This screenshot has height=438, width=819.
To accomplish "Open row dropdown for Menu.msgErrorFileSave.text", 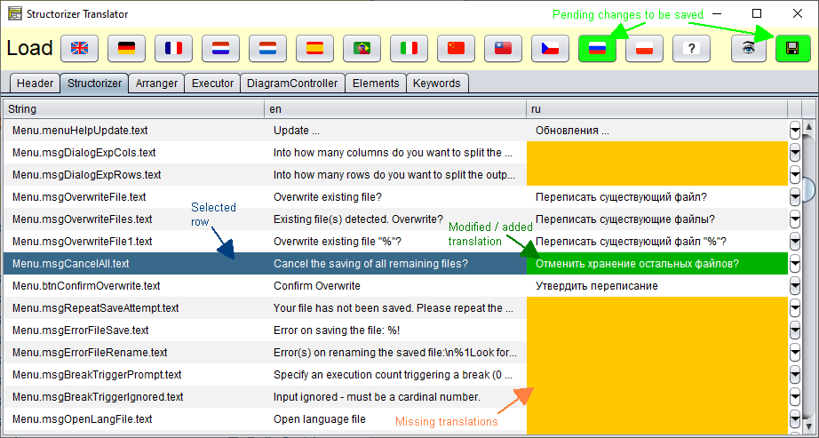I will [794, 330].
